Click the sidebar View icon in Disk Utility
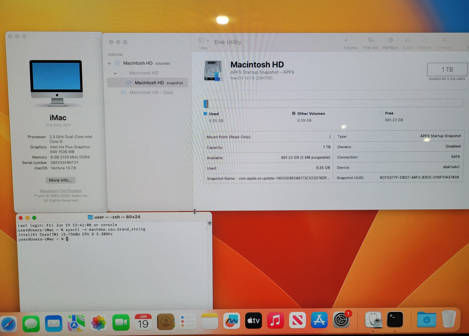Image resolution: width=469 pixels, height=336 pixels. pos(201,40)
